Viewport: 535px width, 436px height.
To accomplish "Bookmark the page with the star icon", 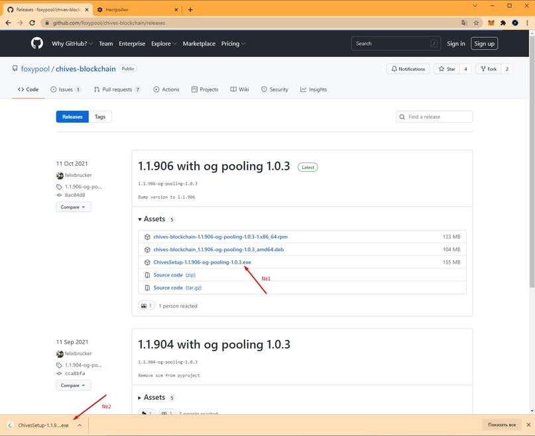I will click(476, 23).
